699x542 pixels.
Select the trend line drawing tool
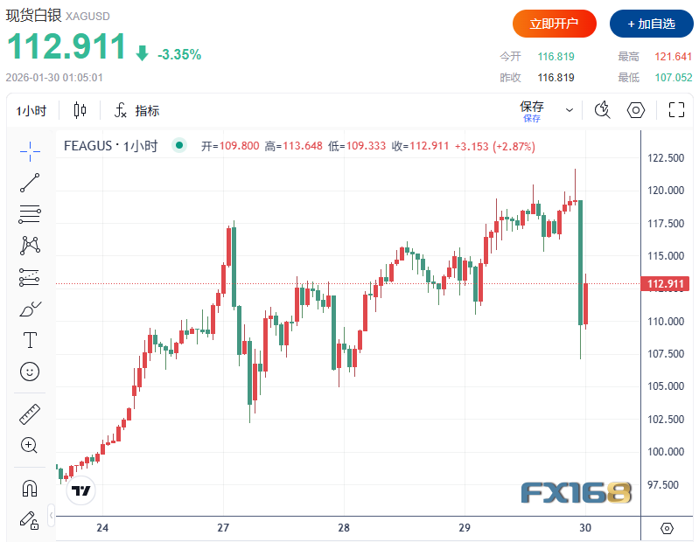pyautogui.click(x=30, y=182)
